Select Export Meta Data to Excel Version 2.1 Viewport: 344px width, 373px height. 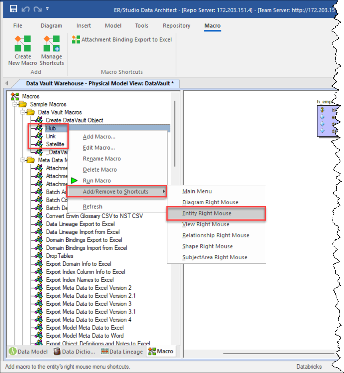[x=91, y=296]
